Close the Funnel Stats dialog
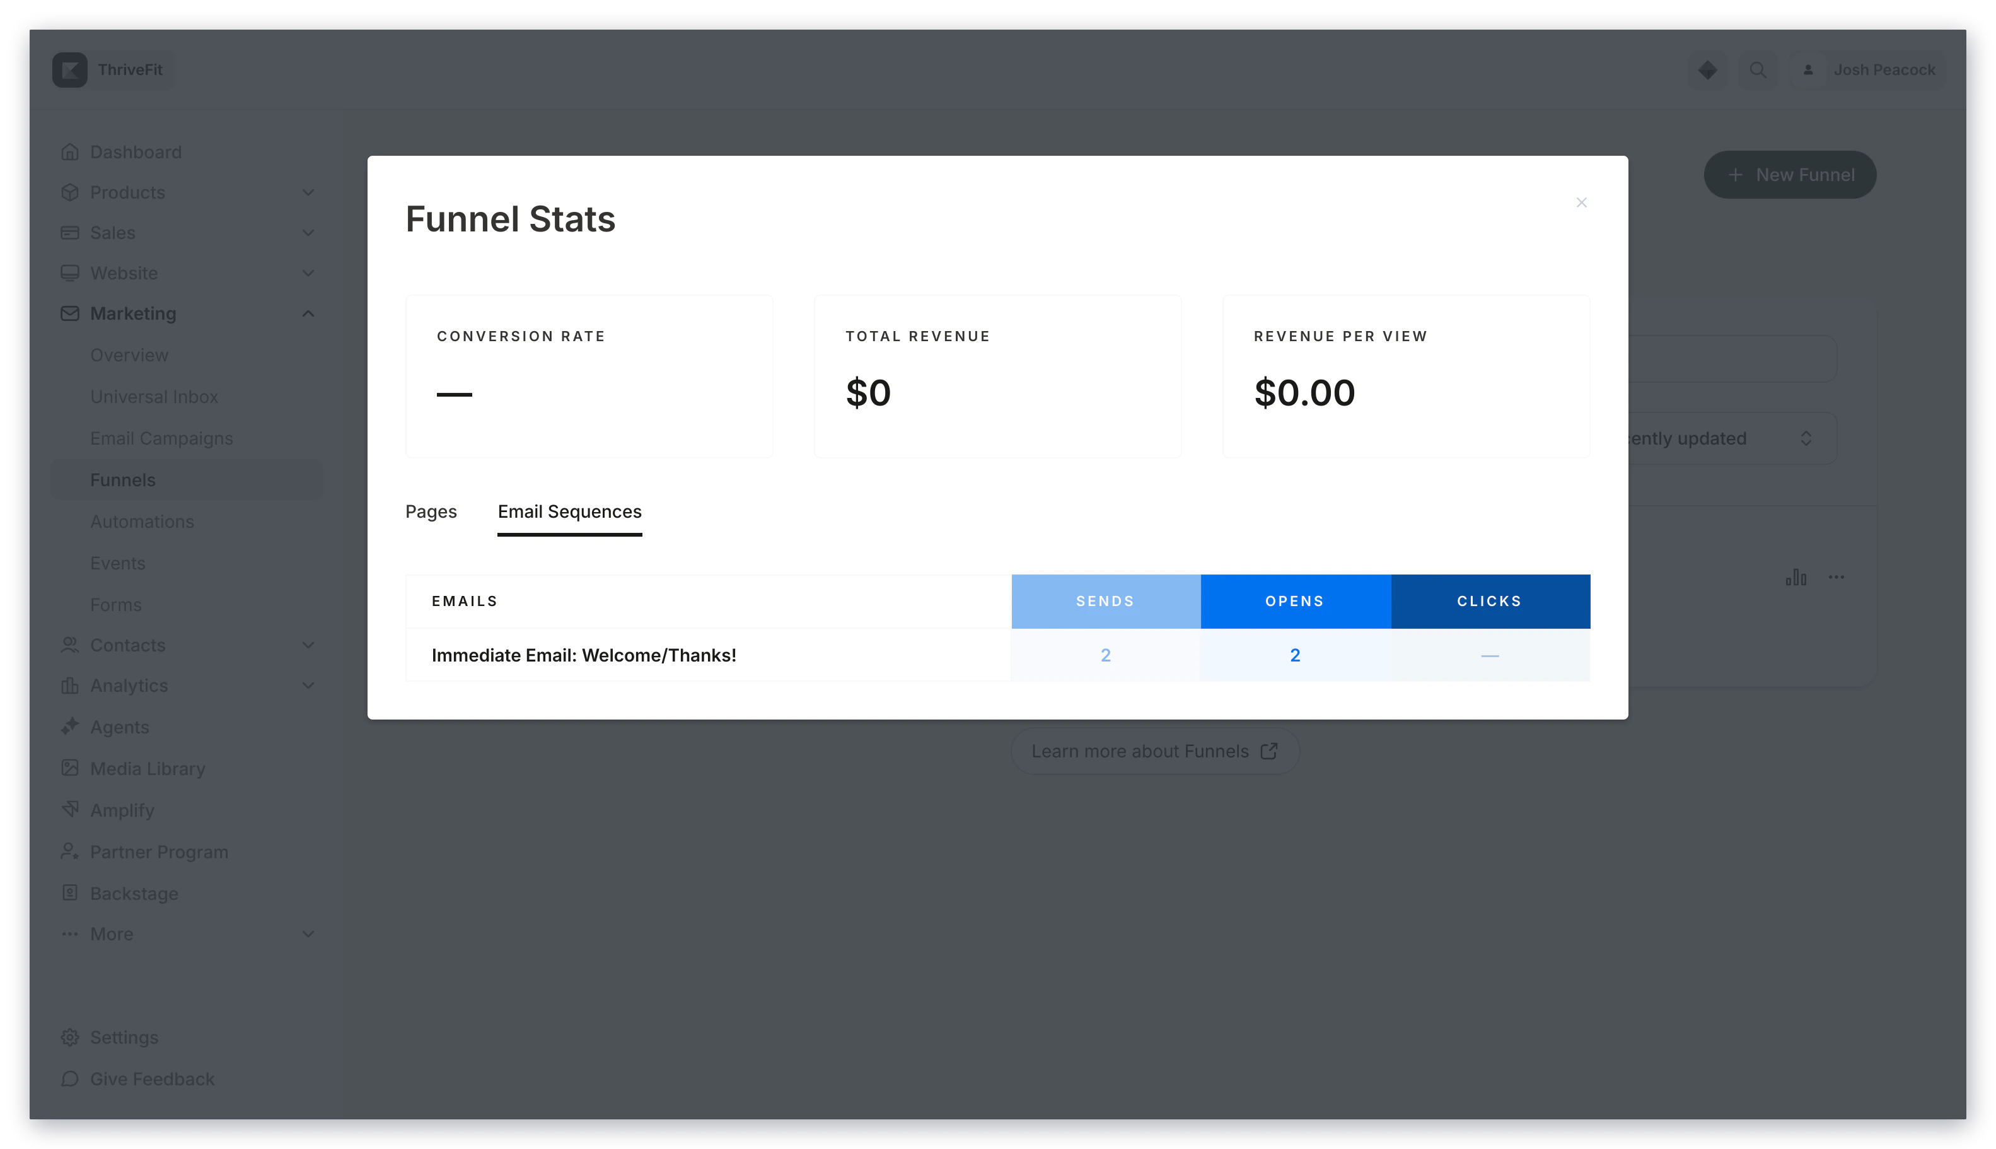This screenshot has width=1996, height=1149. click(1581, 203)
